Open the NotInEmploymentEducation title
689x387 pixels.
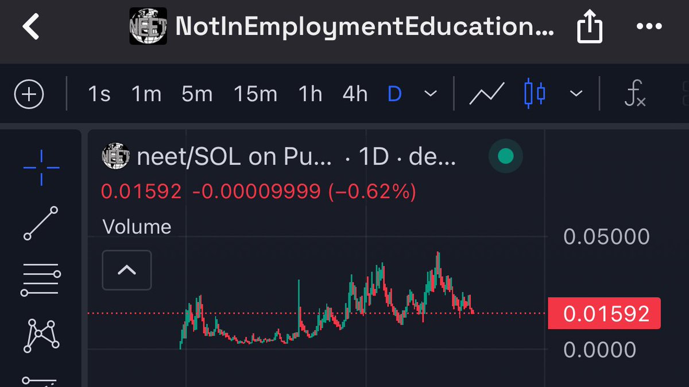pos(365,26)
